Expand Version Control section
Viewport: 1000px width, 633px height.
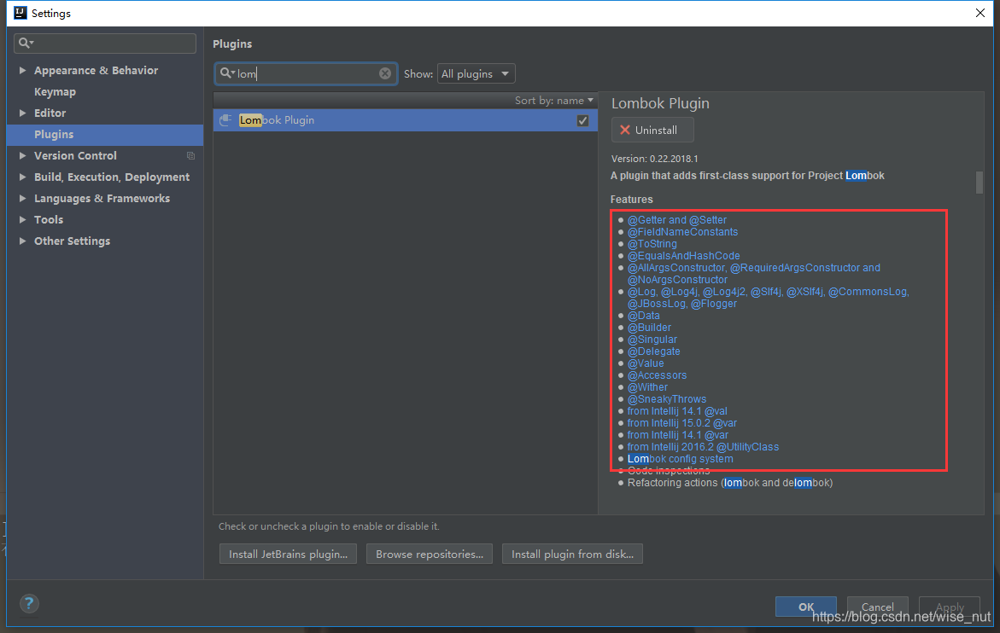[x=22, y=155]
